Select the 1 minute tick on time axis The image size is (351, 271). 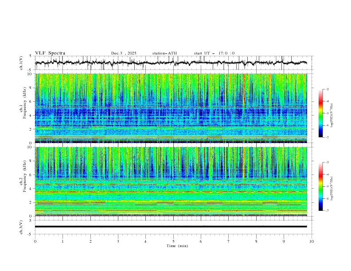pyautogui.click(x=62, y=241)
